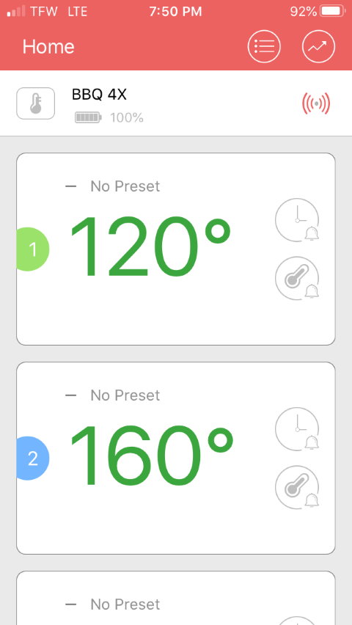Tap the Home title in header
The height and width of the screenshot is (625, 352).
click(x=48, y=47)
